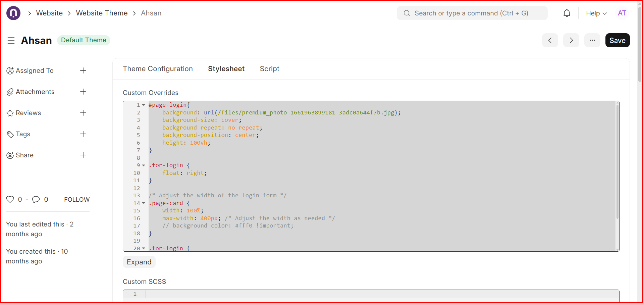
Task: Open the notifications bell
Action: coord(567,13)
